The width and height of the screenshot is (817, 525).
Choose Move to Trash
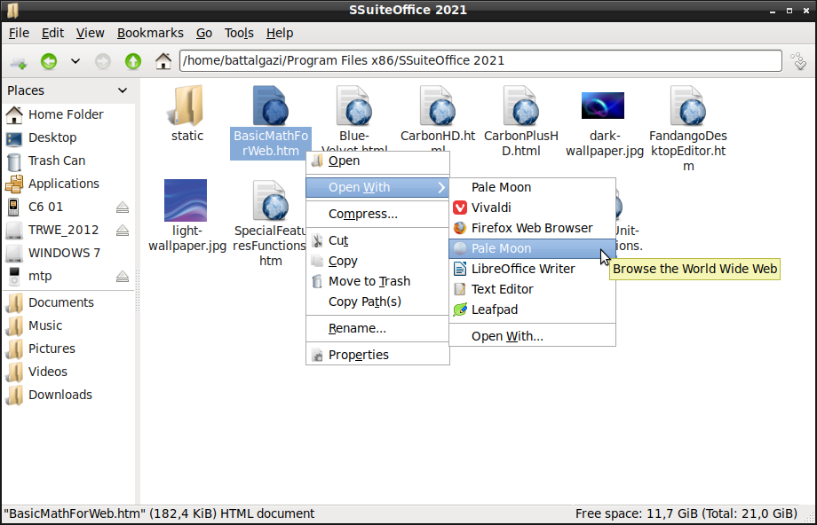pos(377,281)
